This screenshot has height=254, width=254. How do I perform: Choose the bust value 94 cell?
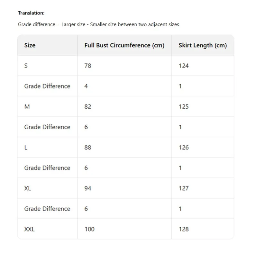[88, 188]
